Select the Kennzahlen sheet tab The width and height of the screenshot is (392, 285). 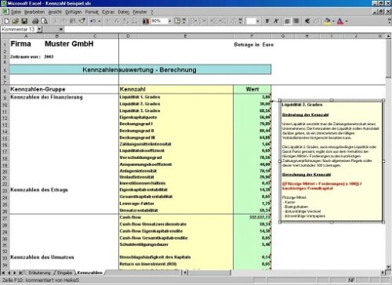click(x=89, y=272)
